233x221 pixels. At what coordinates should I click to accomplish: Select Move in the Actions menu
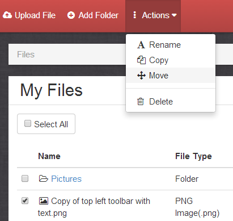(171, 76)
